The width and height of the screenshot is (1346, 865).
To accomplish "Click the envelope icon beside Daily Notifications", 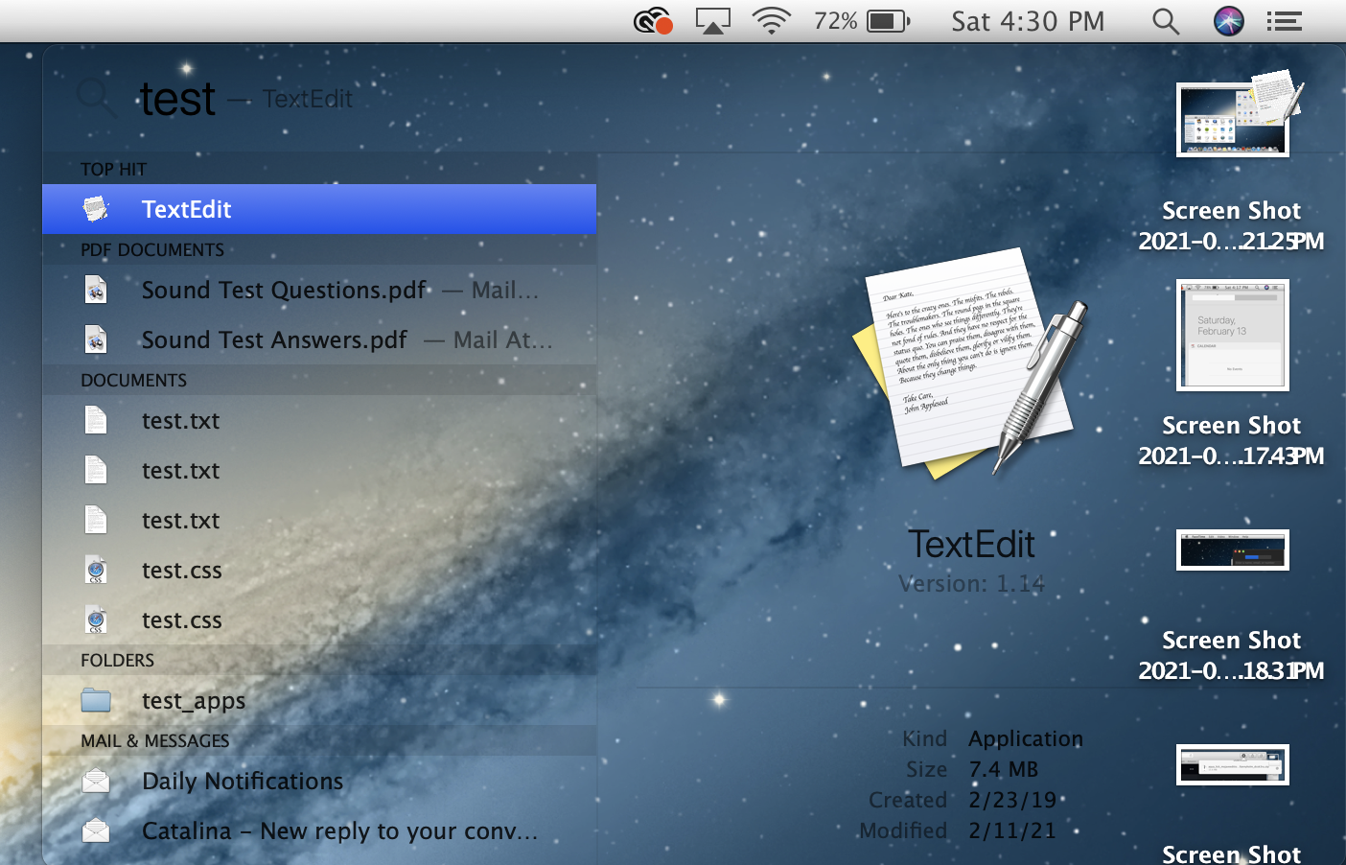I will coord(96,781).
